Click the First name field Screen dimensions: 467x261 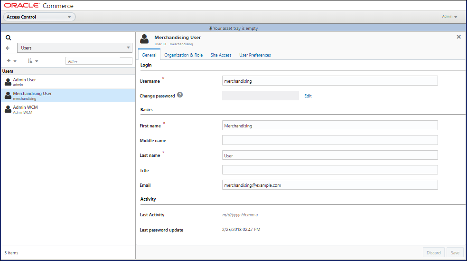point(330,126)
